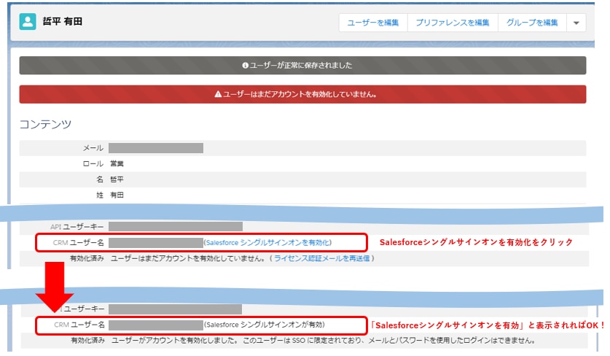The height and width of the screenshot is (356, 610).
Task: Click the user avatar icon beside 哲平 有田
Action: tap(28, 22)
